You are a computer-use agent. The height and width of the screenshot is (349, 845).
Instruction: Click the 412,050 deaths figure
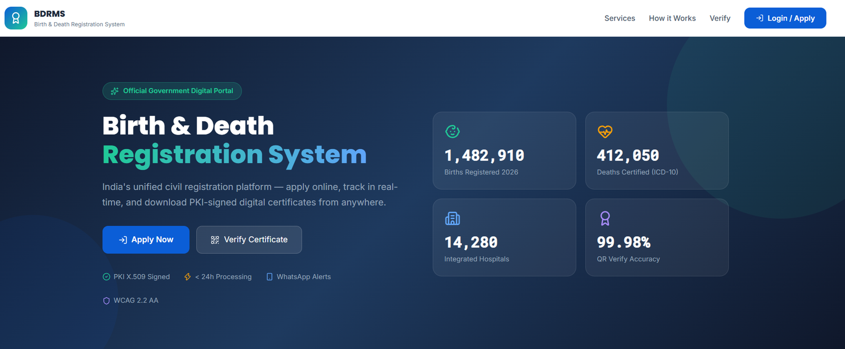[628, 156]
